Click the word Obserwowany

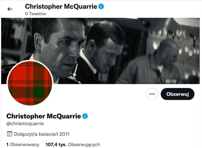(24, 145)
